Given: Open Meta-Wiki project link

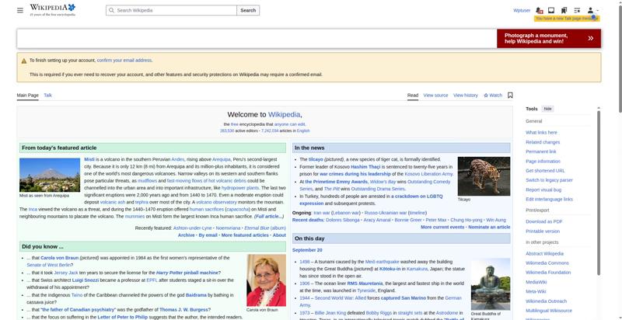Looking at the screenshot, I should (x=536, y=291).
